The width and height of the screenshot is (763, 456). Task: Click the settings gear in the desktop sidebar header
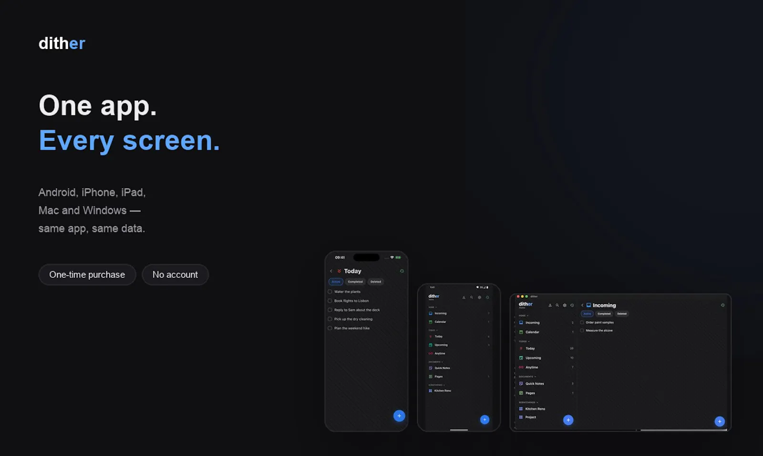coord(565,305)
